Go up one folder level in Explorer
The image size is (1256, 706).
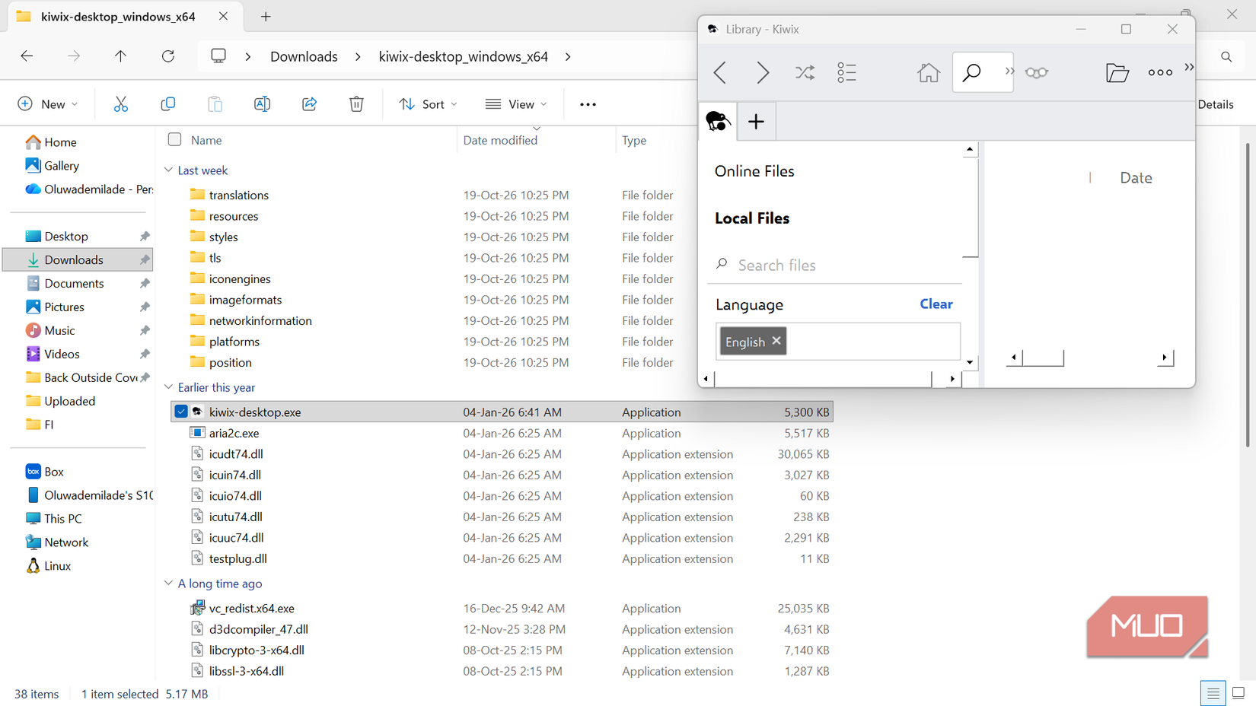[x=120, y=56]
